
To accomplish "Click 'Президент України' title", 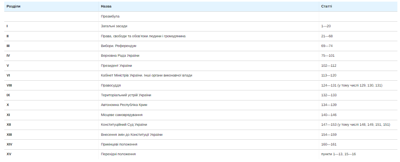I will pos(117,66).
